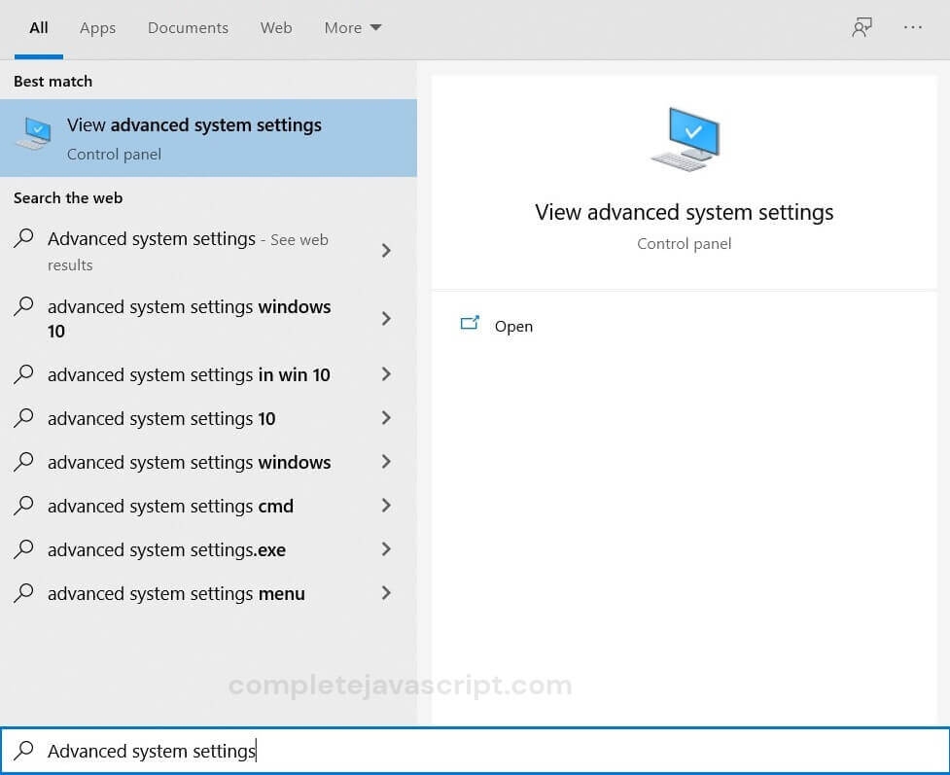Switch to the Apps tab
The width and height of the screenshot is (950, 775).
tap(97, 28)
